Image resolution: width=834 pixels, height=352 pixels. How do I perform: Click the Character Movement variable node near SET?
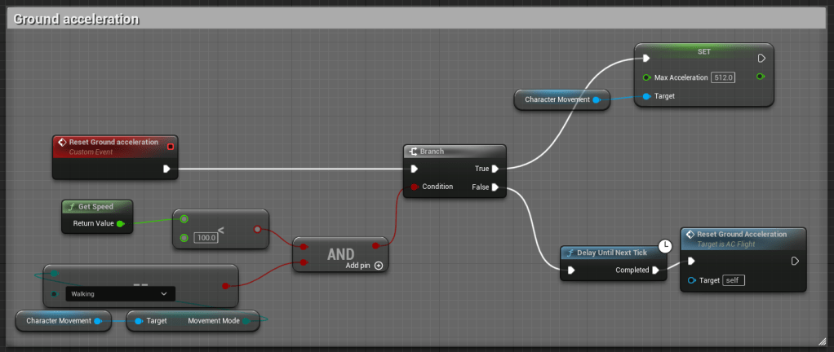click(557, 99)
